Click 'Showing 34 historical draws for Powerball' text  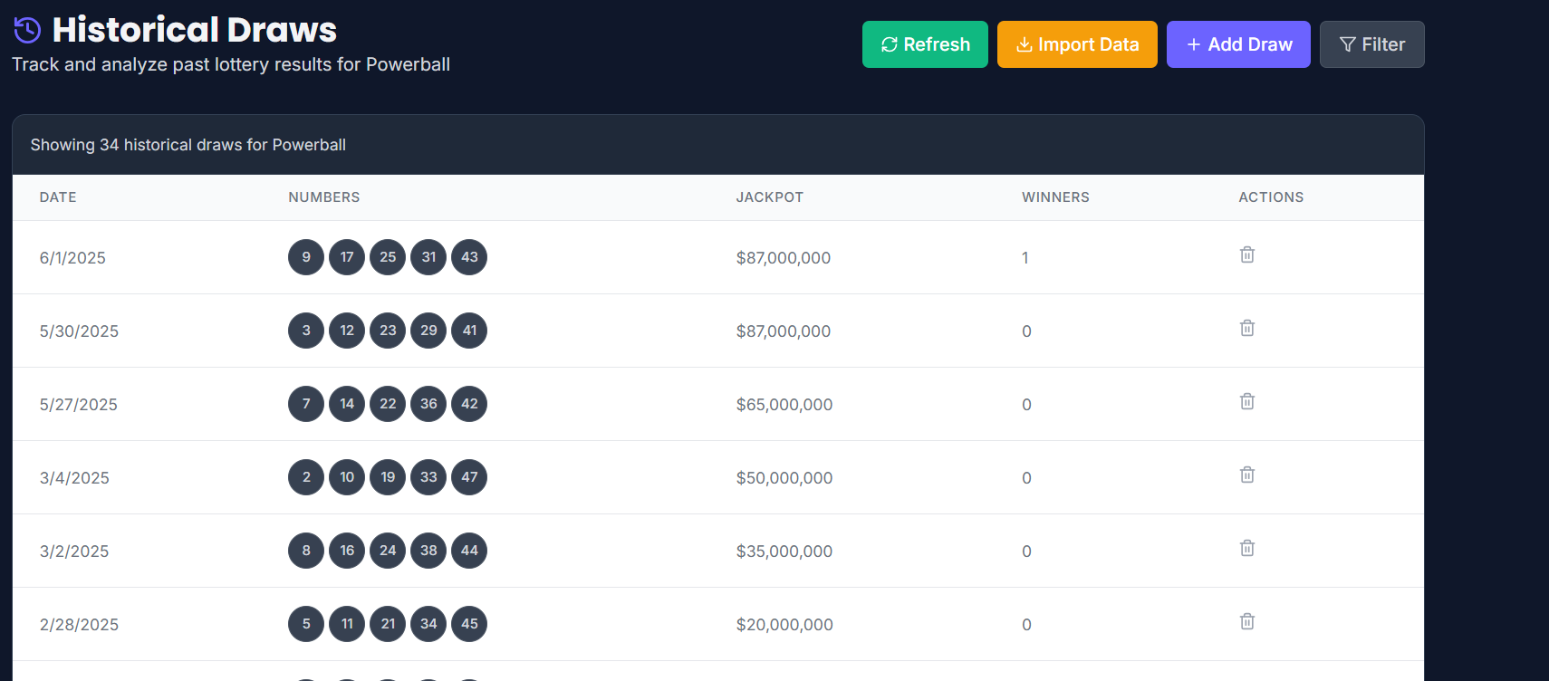click(x=188, y=145)
